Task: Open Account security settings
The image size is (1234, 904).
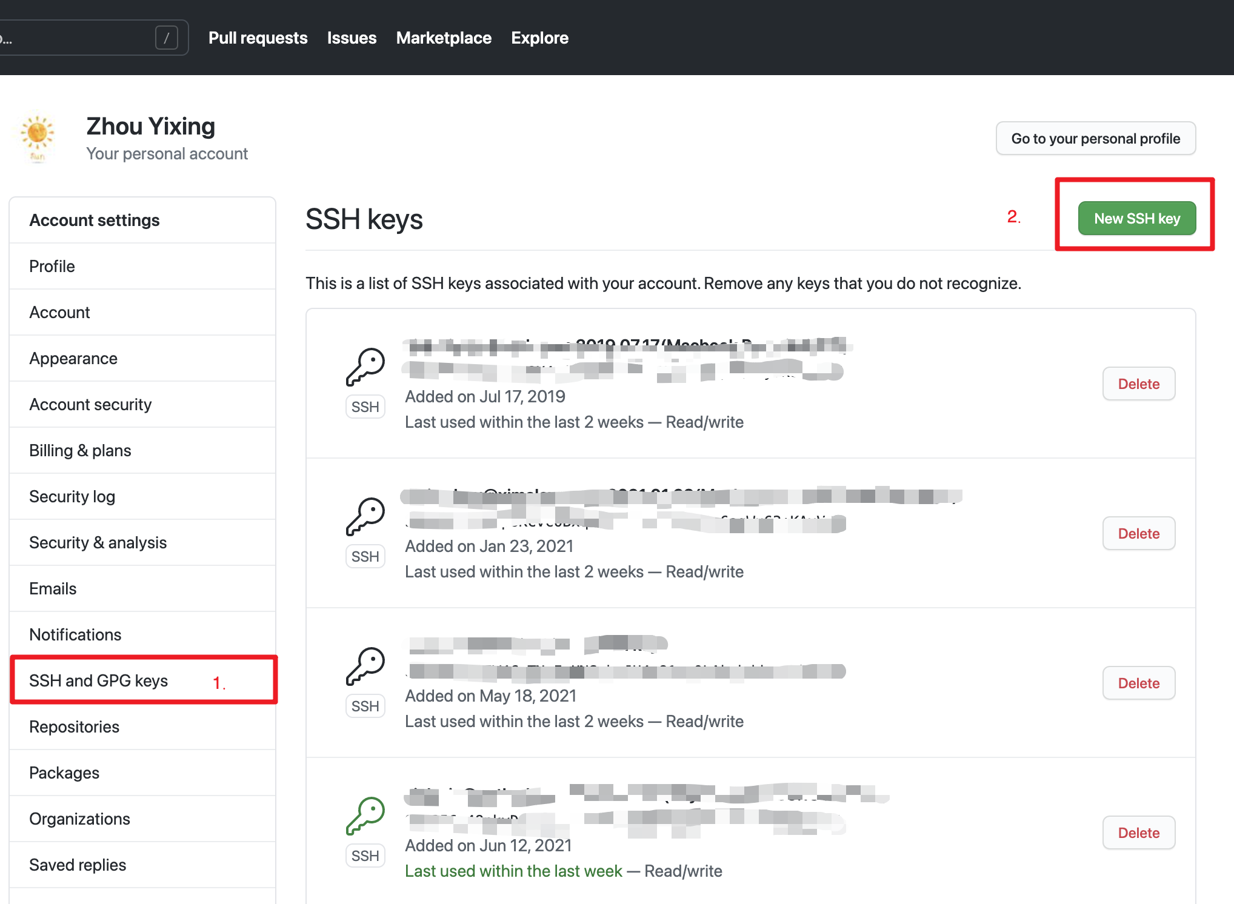Action: pos(142,404)
